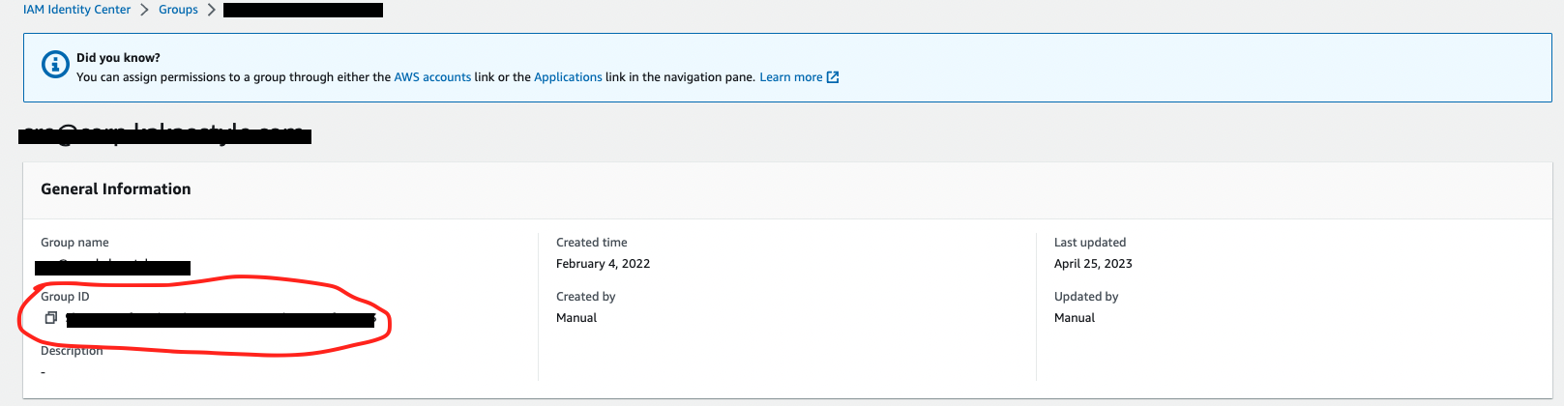Select the Last updated value April 25, 2023
The height and width of the screenshot is (406, 1564).
click(x=1093, y=264)
